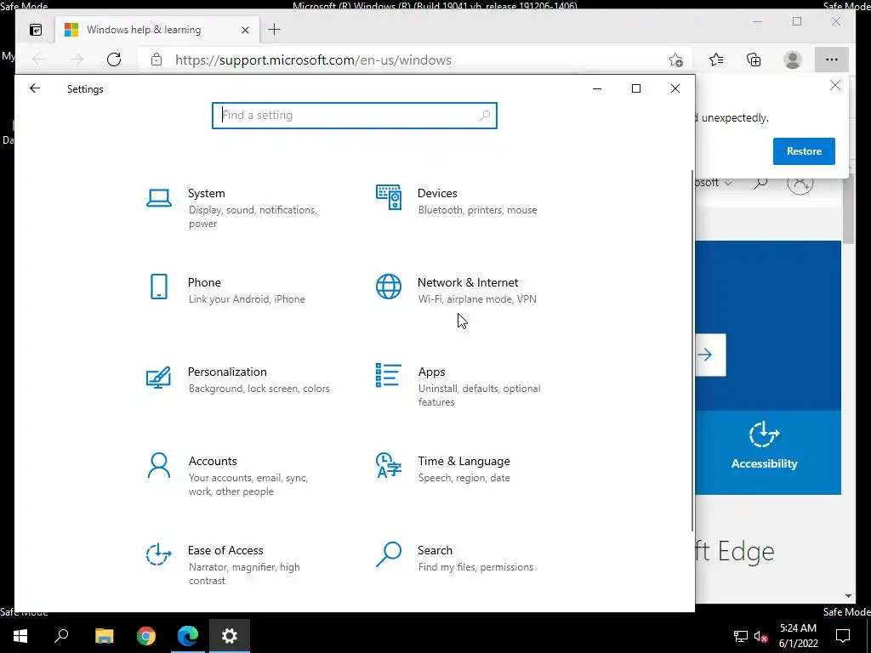The image size is (871, 653).
Task: Open Accounts person icon
Action: pyautogui.click(x=159, y=465)
